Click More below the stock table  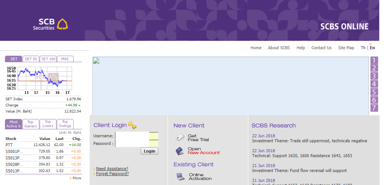[77, 178]
